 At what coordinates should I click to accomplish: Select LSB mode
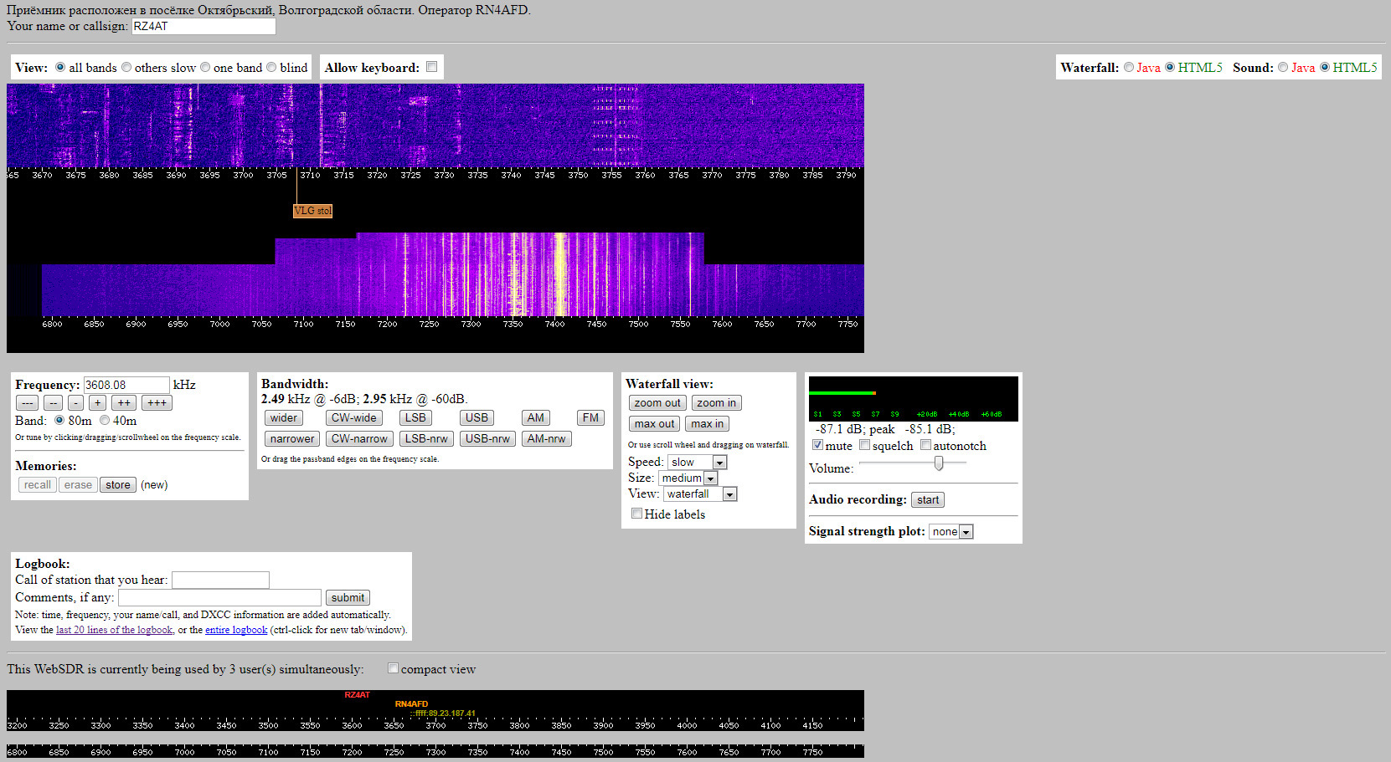pos(415,418)
